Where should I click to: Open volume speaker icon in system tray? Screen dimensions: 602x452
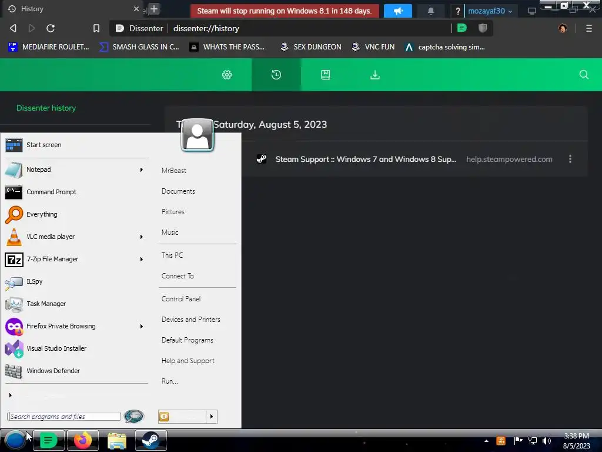547,441
